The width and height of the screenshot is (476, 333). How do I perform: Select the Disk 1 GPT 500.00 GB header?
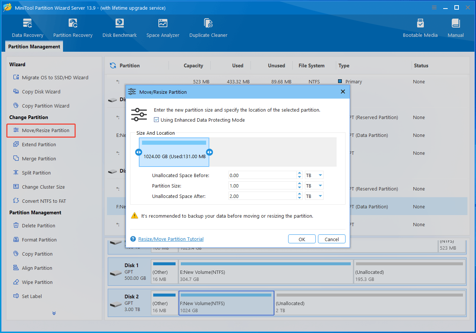(x=129, y=272)
